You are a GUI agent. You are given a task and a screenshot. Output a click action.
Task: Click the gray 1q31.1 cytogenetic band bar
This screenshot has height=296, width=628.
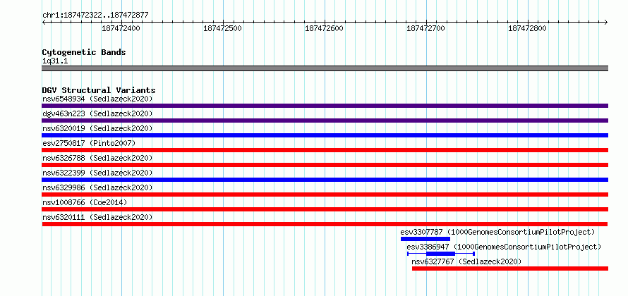point(325,68)
